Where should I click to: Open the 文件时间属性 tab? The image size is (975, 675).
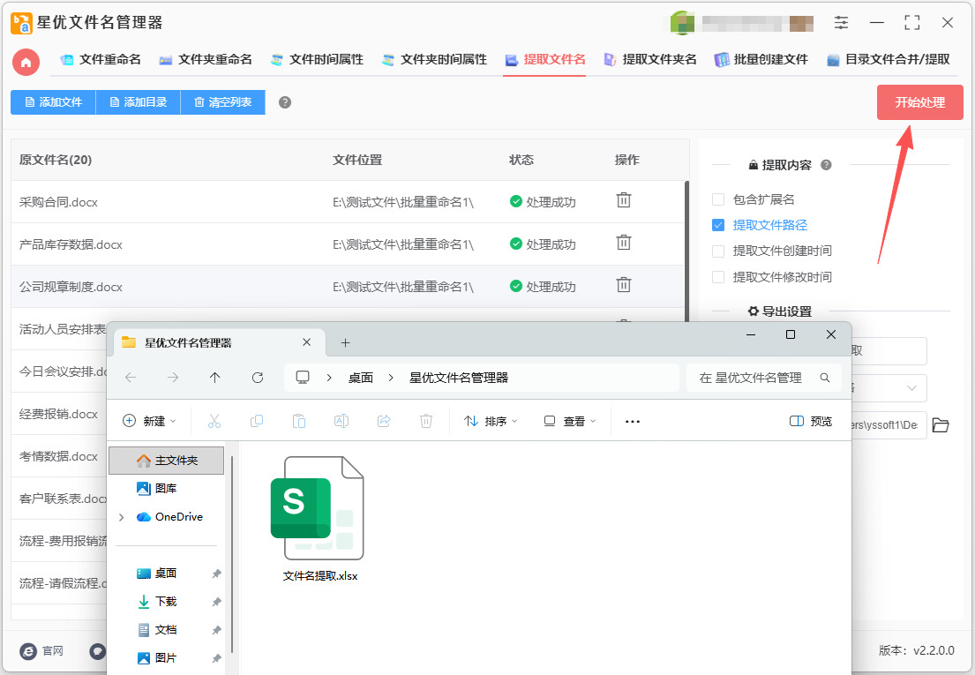(x=317, y=60)
